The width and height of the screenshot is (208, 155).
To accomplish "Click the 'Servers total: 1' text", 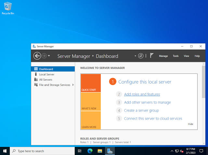I will [x=123, y=142].
